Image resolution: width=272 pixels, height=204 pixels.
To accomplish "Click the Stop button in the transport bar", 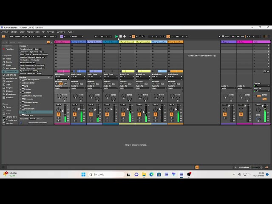I will click(x=121, y=37).
